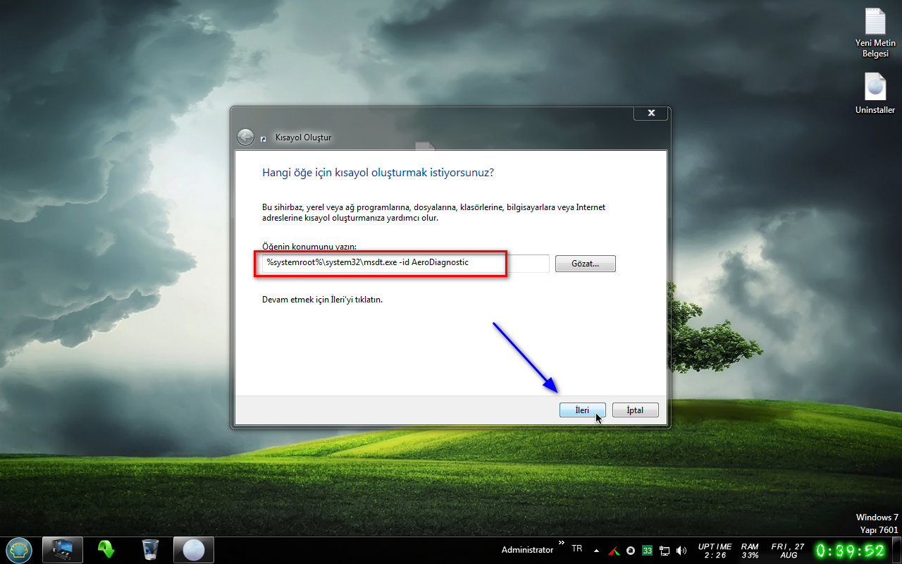The width and height of the screenshot is (902, 564).
Task: Open the volume speaker tray icon
Action: [681, 550]
